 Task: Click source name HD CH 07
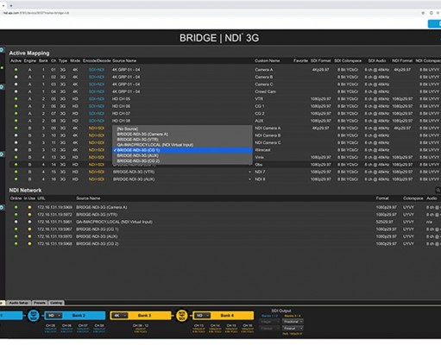point(121,114)
